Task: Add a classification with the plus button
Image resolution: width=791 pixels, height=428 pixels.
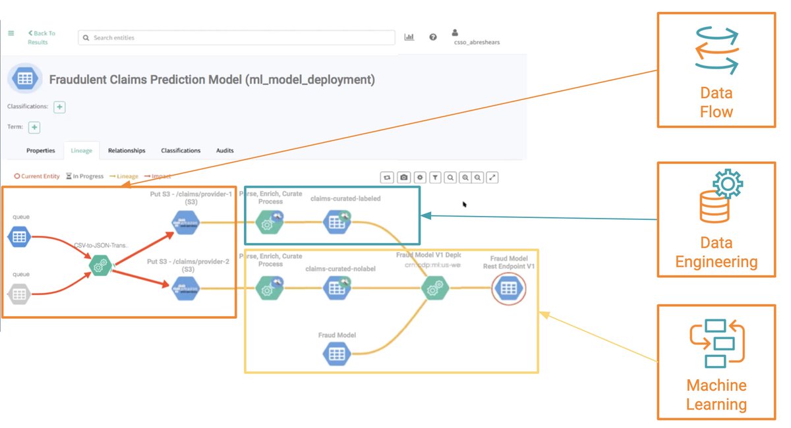Action: (x=59, y=107)
